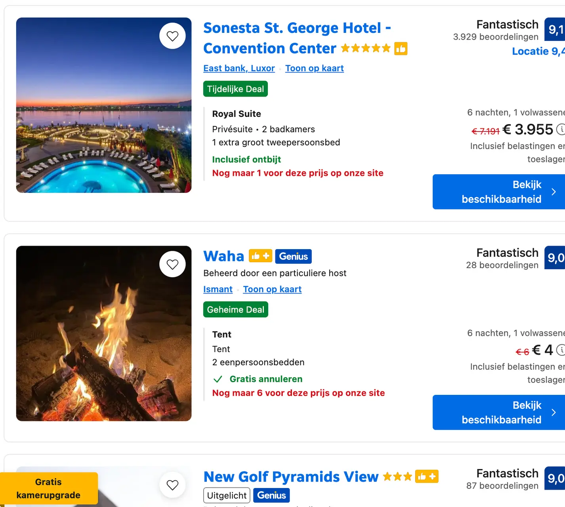This screenshot has height=507, width=565.
Task: Click Preferred Plus badge on New Golf Pyramids View
Action: 427,477
